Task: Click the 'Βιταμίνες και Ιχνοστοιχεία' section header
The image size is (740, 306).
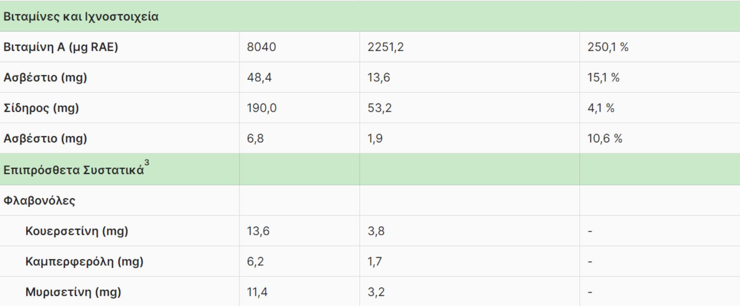Action: (x=81, y=17)
